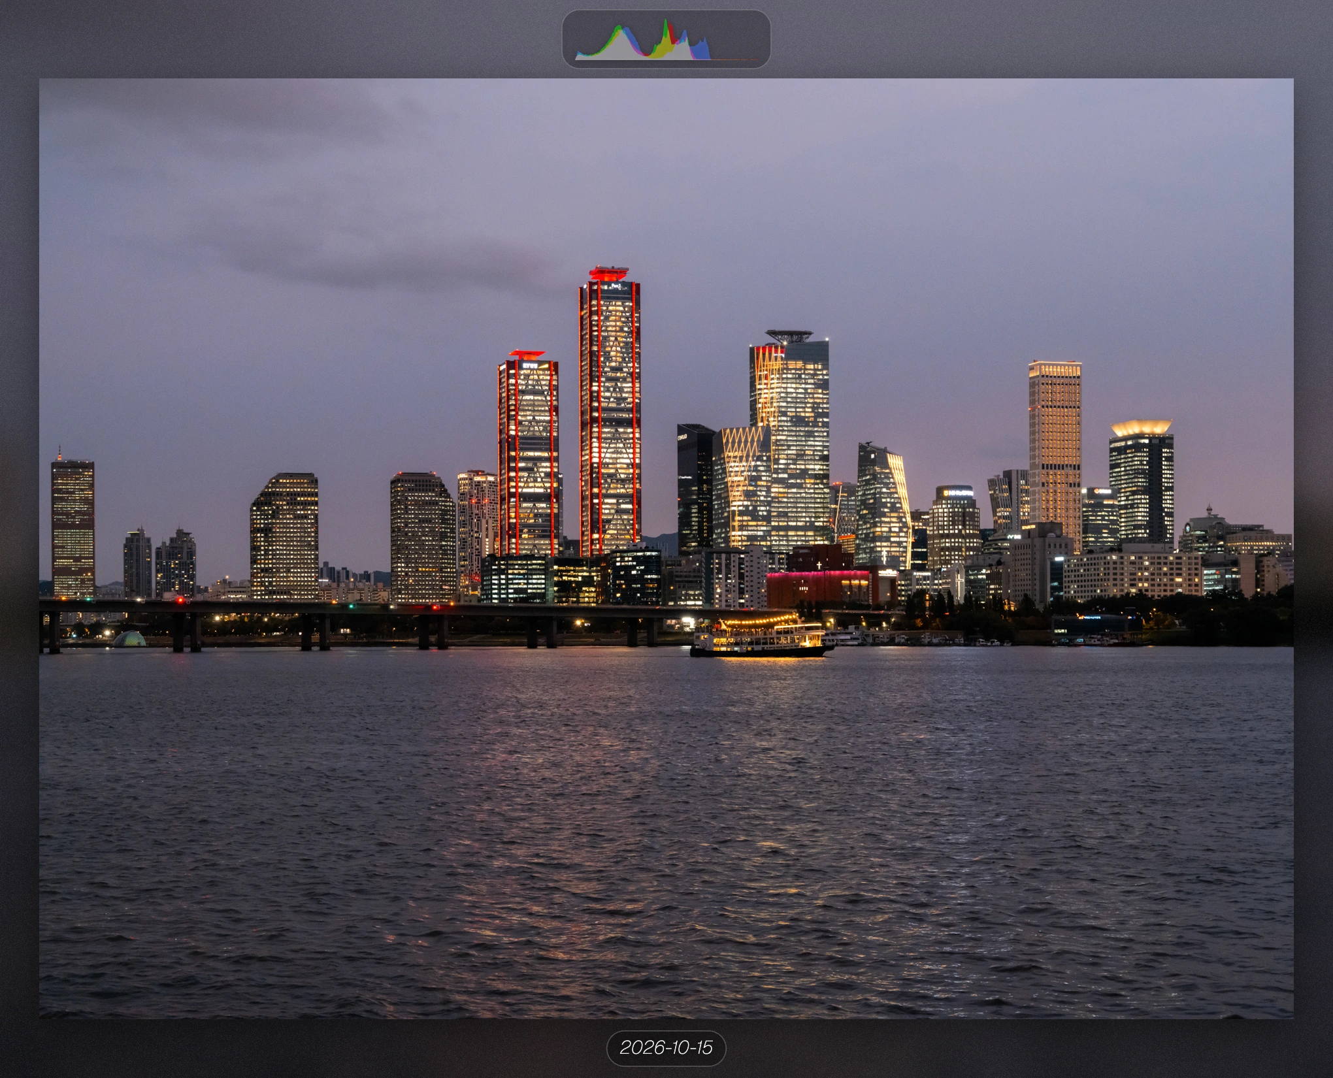Open the color histogram panel at top
The height and width of the screenshot is (1078, 1333).
[x=666, y=39]
